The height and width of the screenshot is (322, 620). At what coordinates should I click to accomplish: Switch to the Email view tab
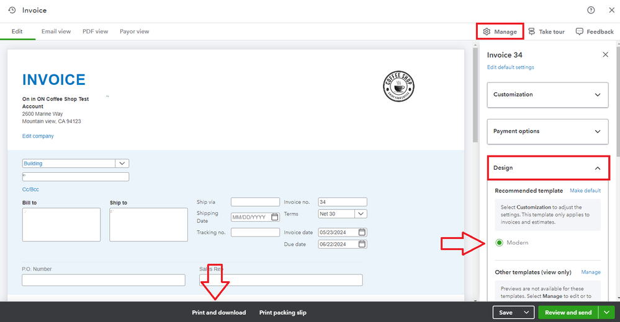point(56,32)
